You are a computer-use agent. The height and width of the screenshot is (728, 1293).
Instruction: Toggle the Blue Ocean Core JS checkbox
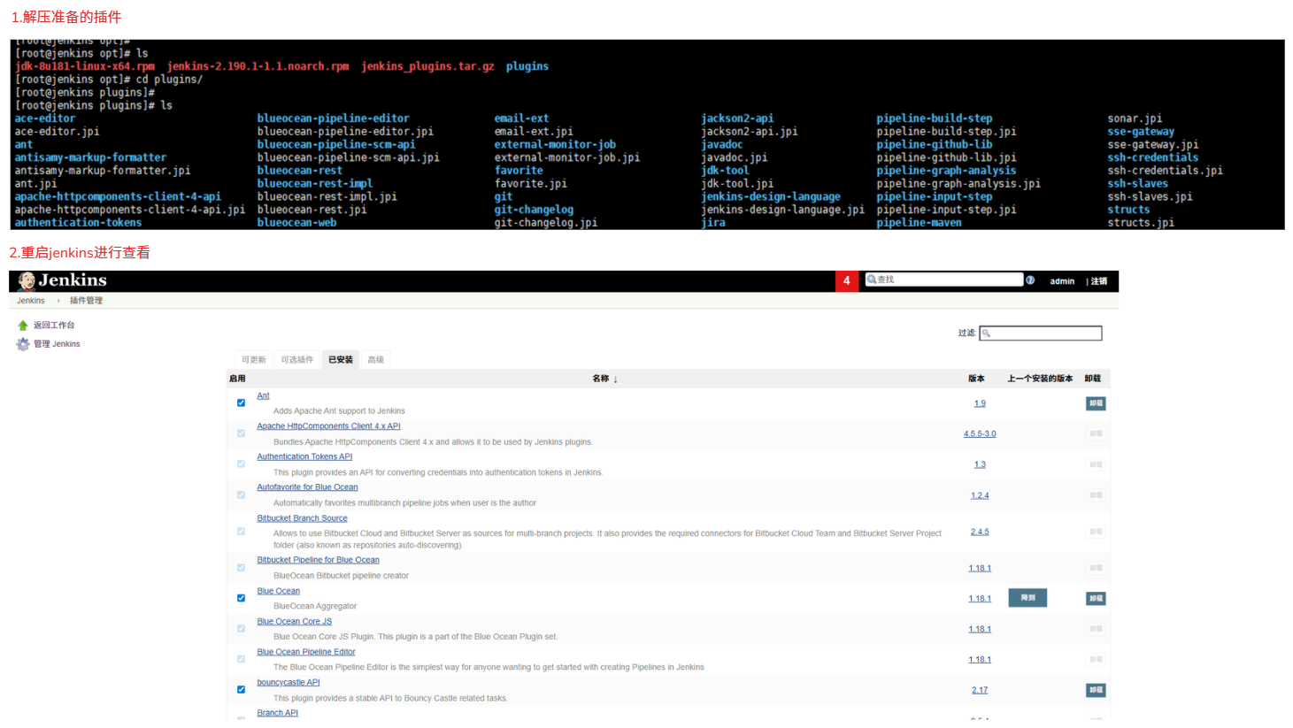point(241,629)
